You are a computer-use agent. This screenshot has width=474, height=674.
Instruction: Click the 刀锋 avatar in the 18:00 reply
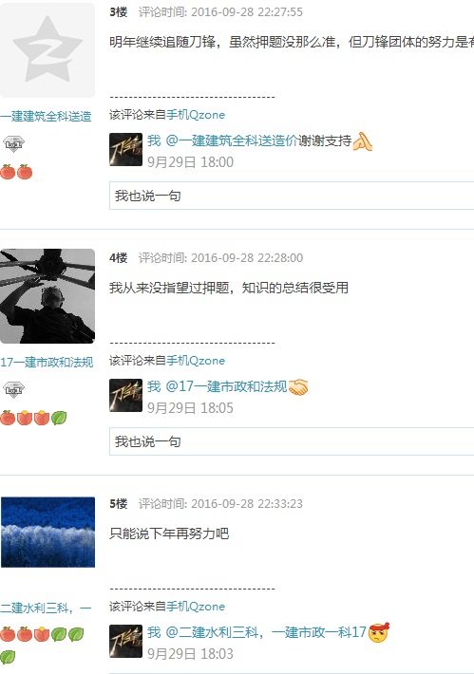pos(125,150)
